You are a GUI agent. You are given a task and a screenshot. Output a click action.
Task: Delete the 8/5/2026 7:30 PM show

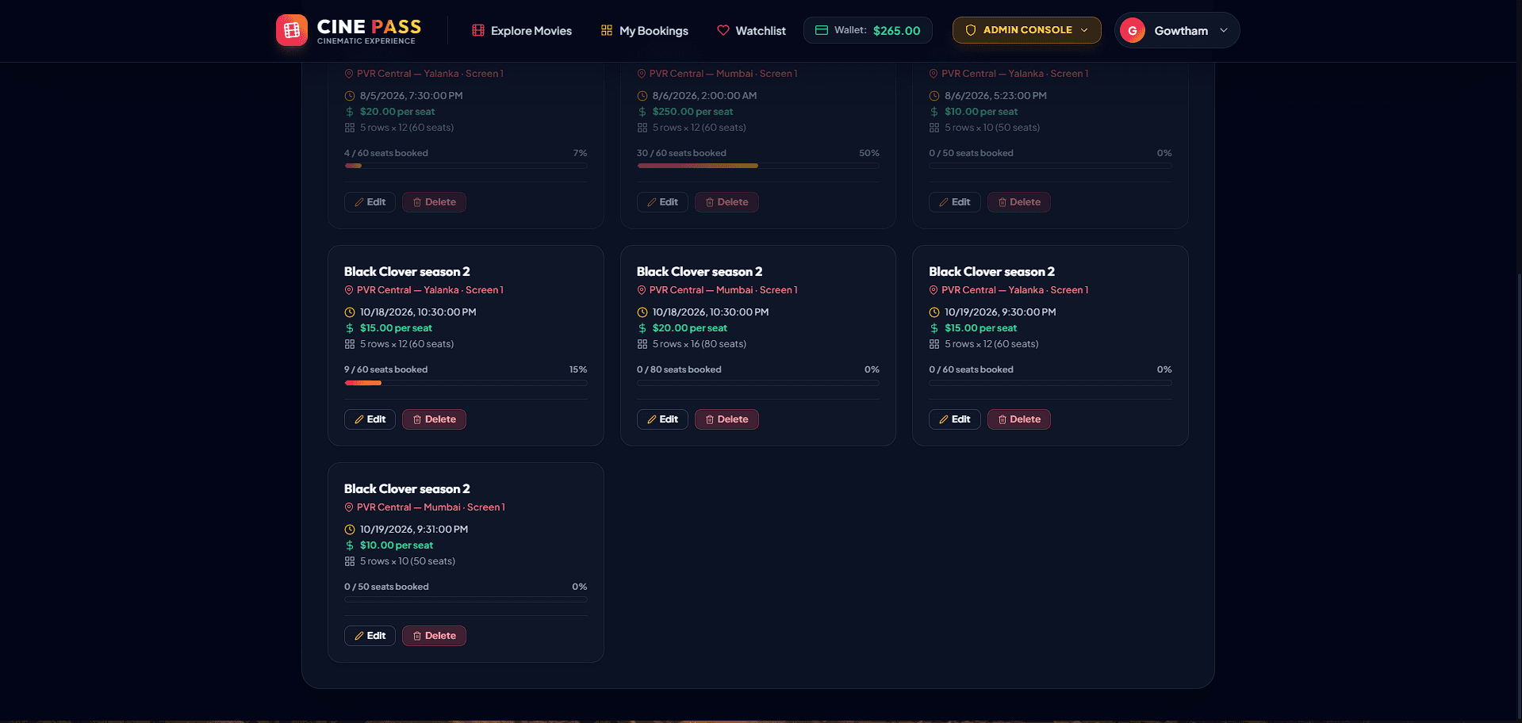click(434, 202)
